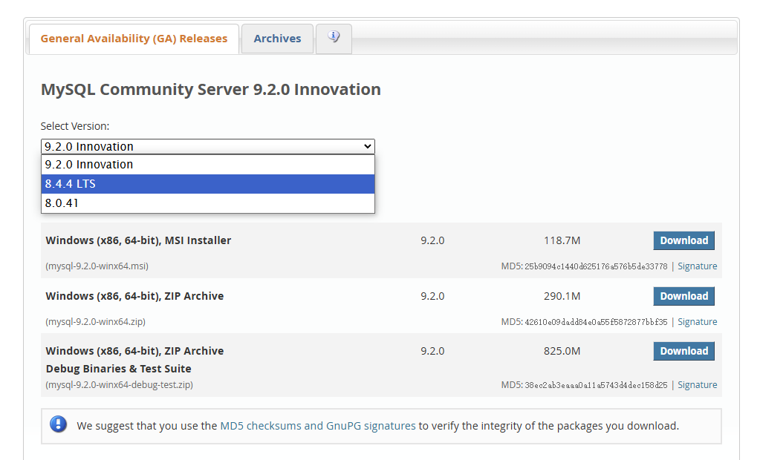760x460 pixels.
Task: Click the Windows ZIP Archive title with 290.1M size
Action: 134,296
